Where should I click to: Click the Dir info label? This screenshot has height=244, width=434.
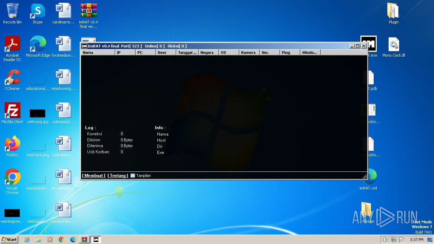(160, 146)
